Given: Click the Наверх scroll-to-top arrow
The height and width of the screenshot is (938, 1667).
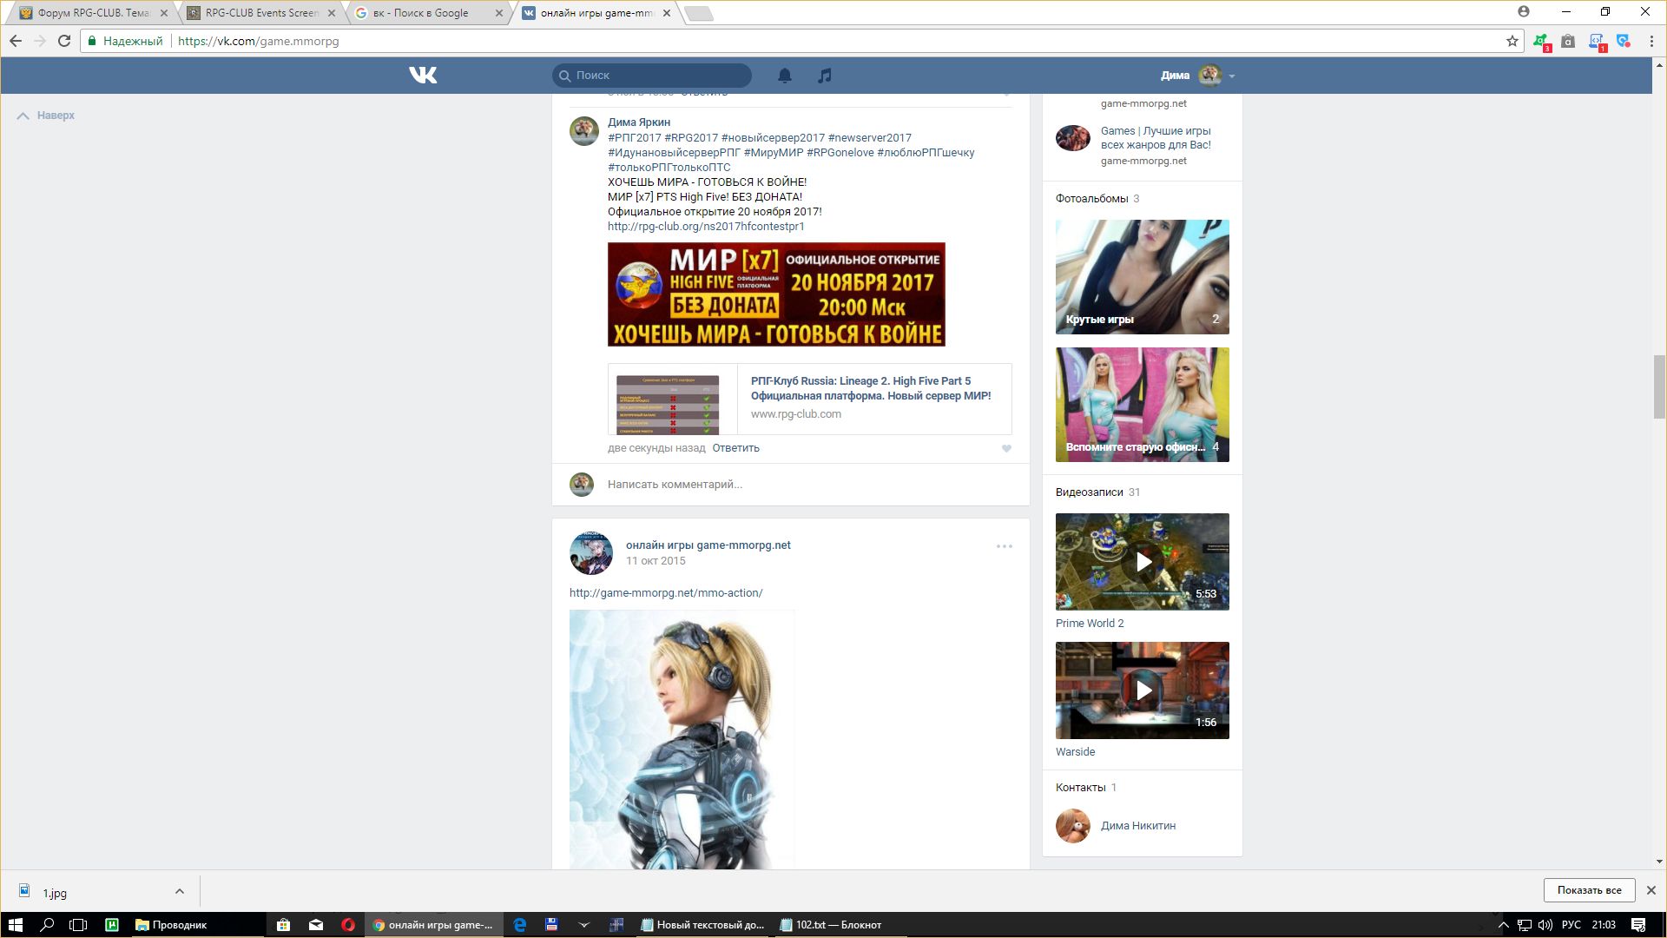Looking at the screenshot, I should [23, 116].
